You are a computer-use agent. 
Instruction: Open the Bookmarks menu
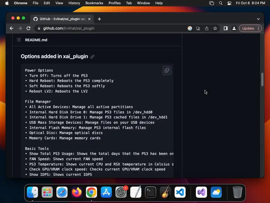[x=94, y=3]
